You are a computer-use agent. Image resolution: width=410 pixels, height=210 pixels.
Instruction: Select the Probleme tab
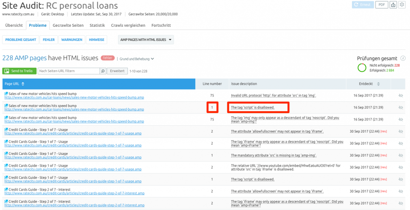tap(38, 25)
